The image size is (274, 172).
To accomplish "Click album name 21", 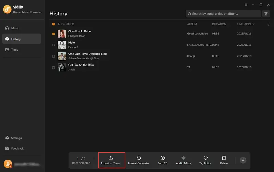I will (189, 67).
